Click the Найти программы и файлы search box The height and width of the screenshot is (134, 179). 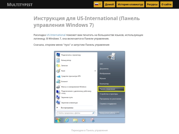click(x=76, y=113)
